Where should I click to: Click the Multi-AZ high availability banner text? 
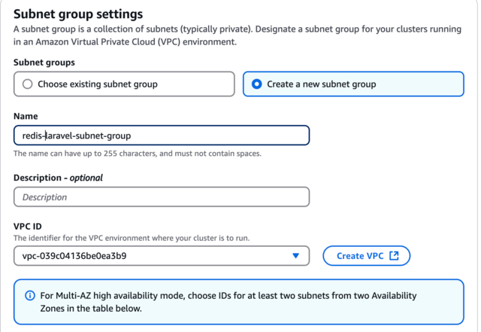point(228,302)
